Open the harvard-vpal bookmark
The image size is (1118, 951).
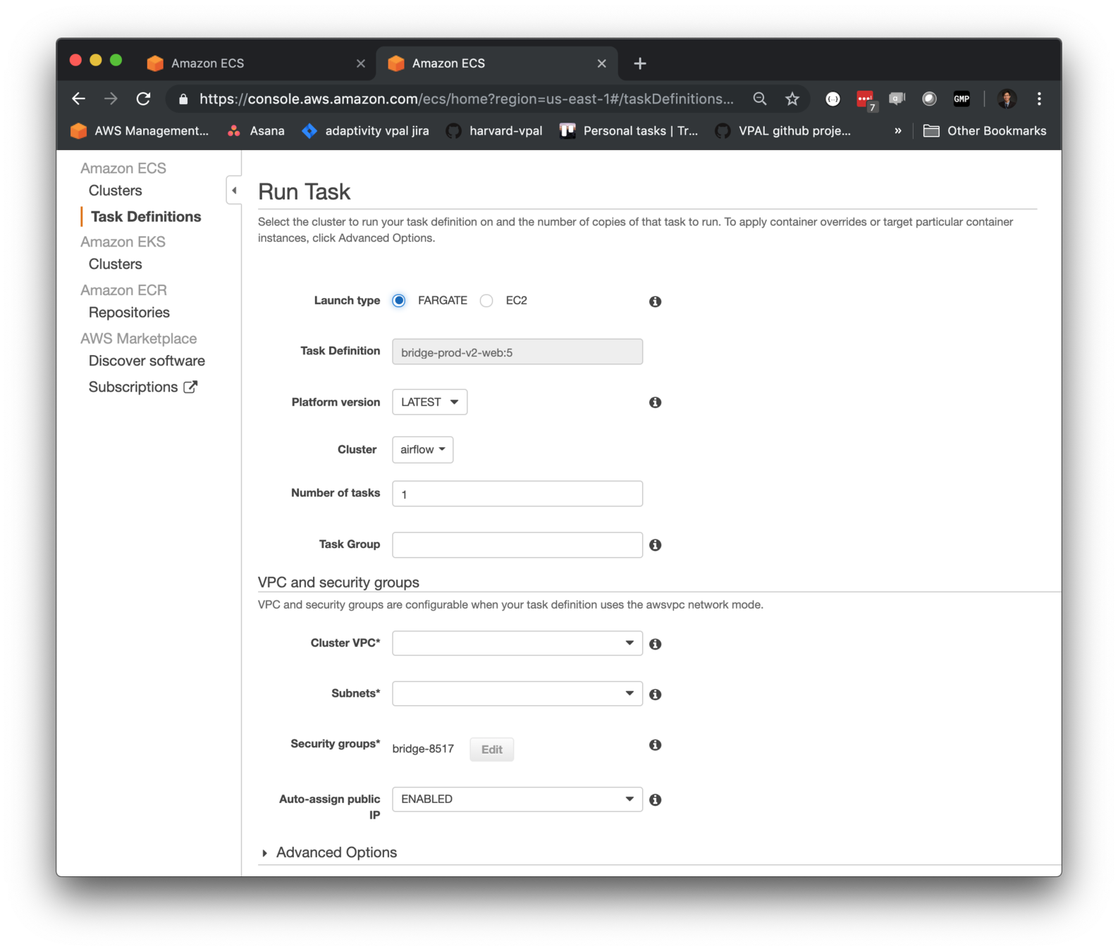coord(494,131)
